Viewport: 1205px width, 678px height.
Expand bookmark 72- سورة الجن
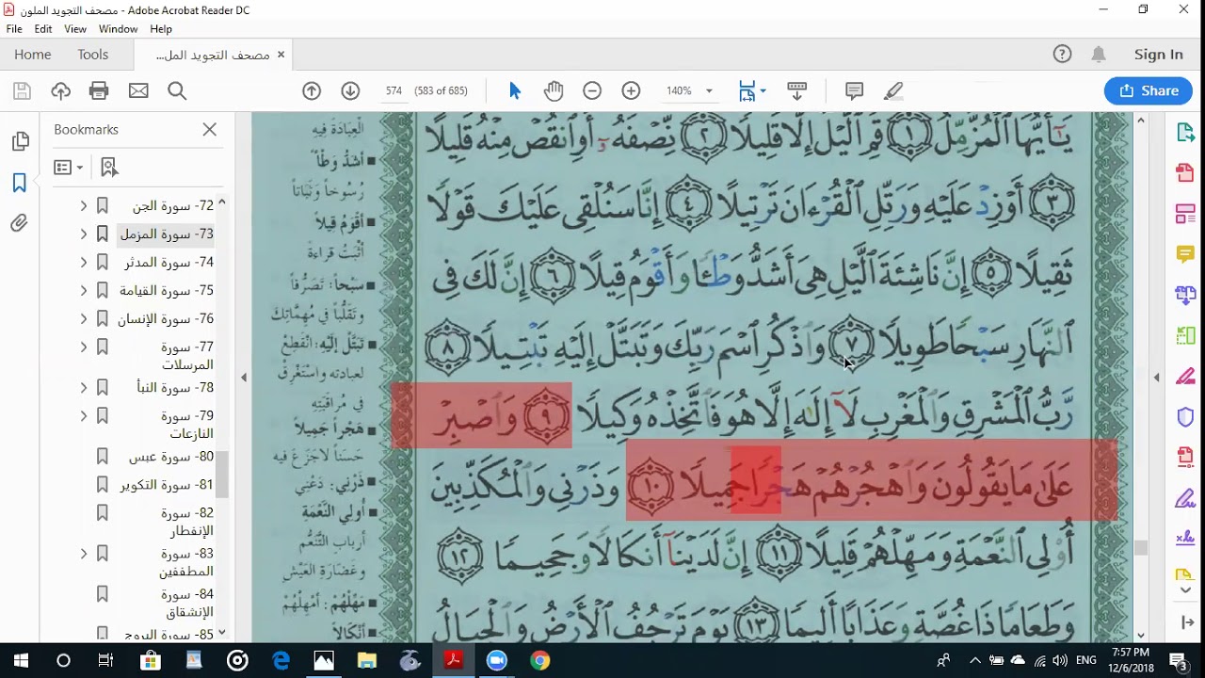pos(83,205)
